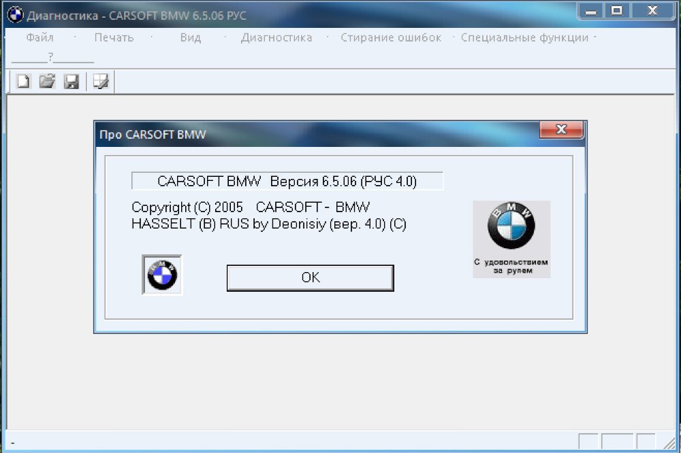This screenshot has height=453, width=681.
Task: Open the Вид menu
Action: coord(190,38)
